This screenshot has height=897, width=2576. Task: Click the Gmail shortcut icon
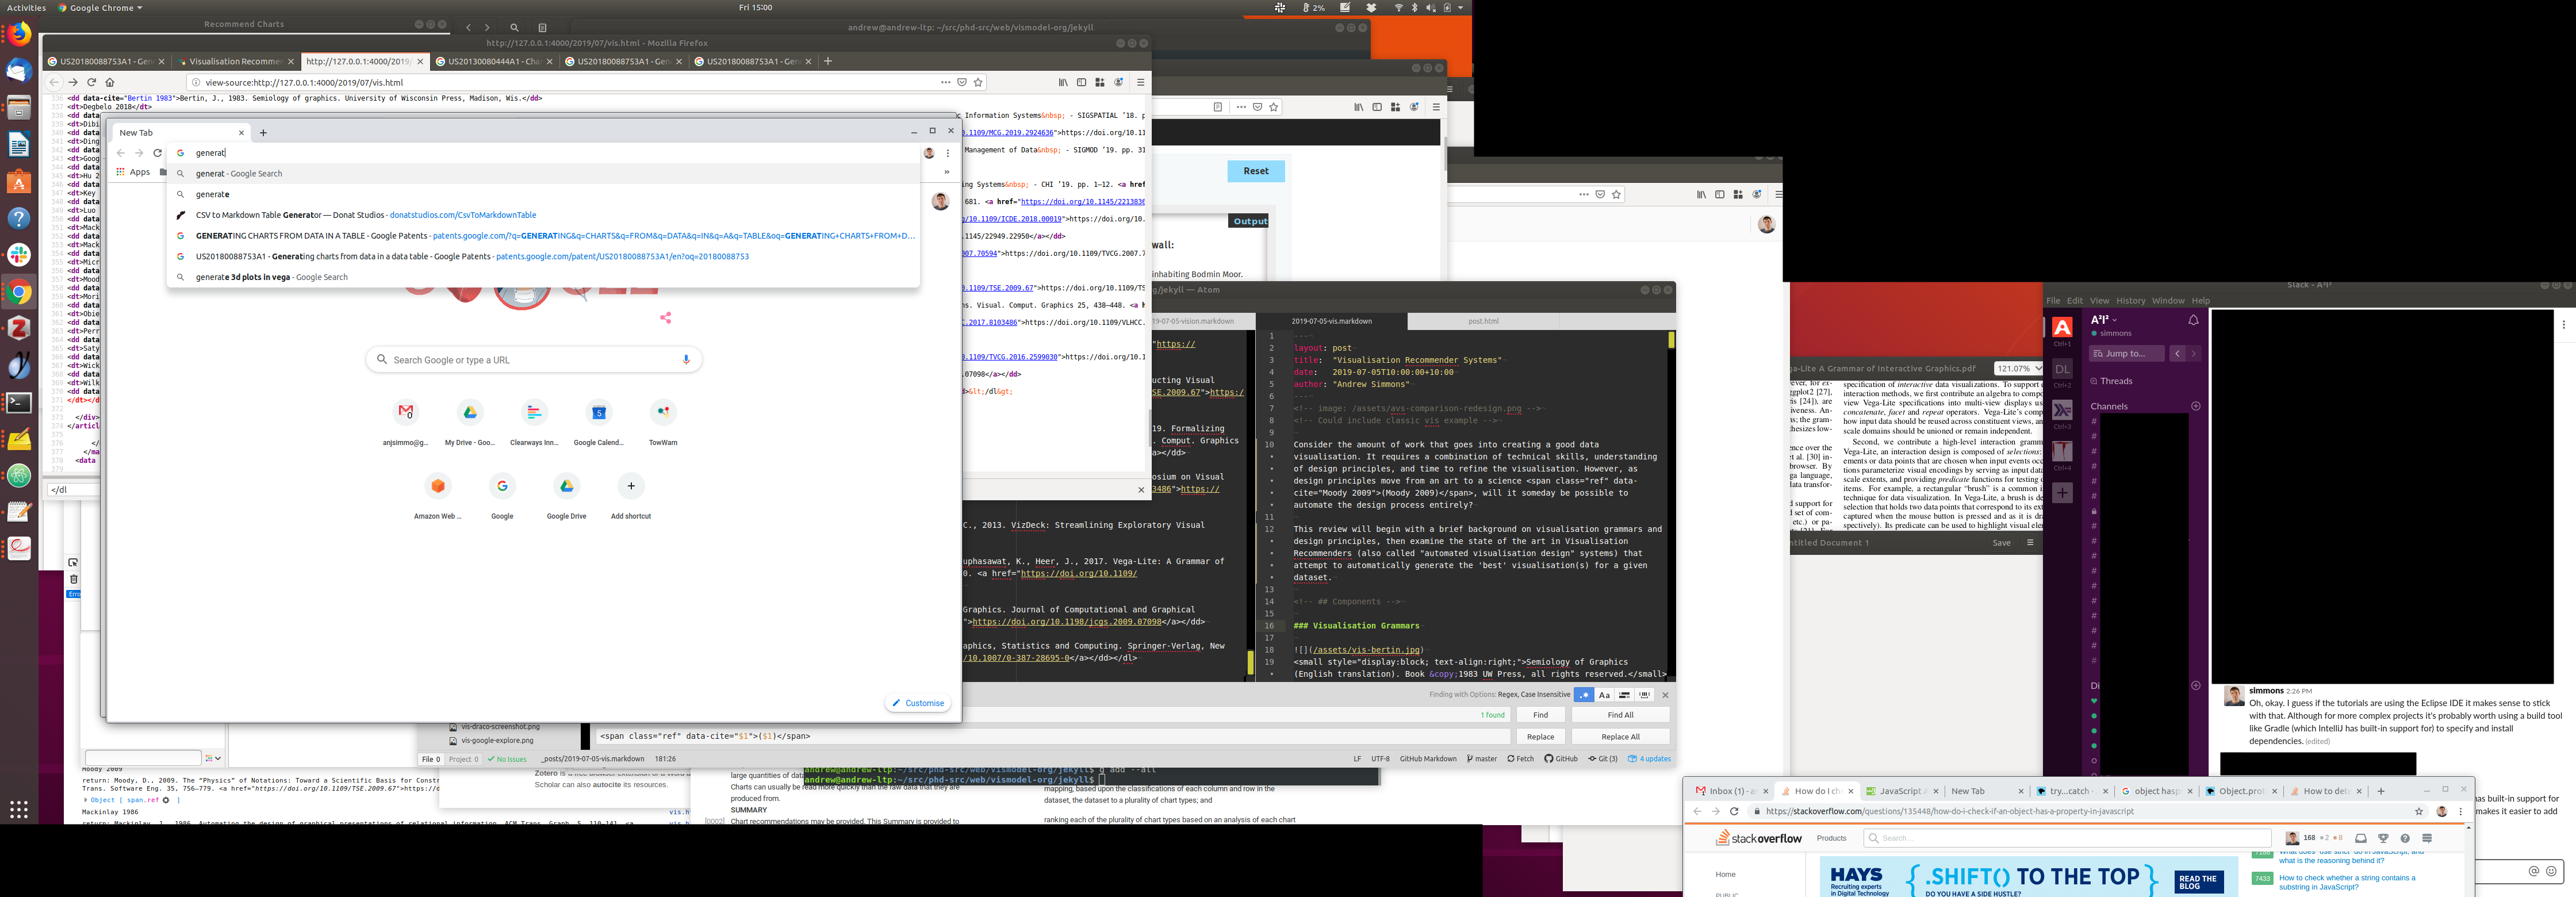coord(405,412)
